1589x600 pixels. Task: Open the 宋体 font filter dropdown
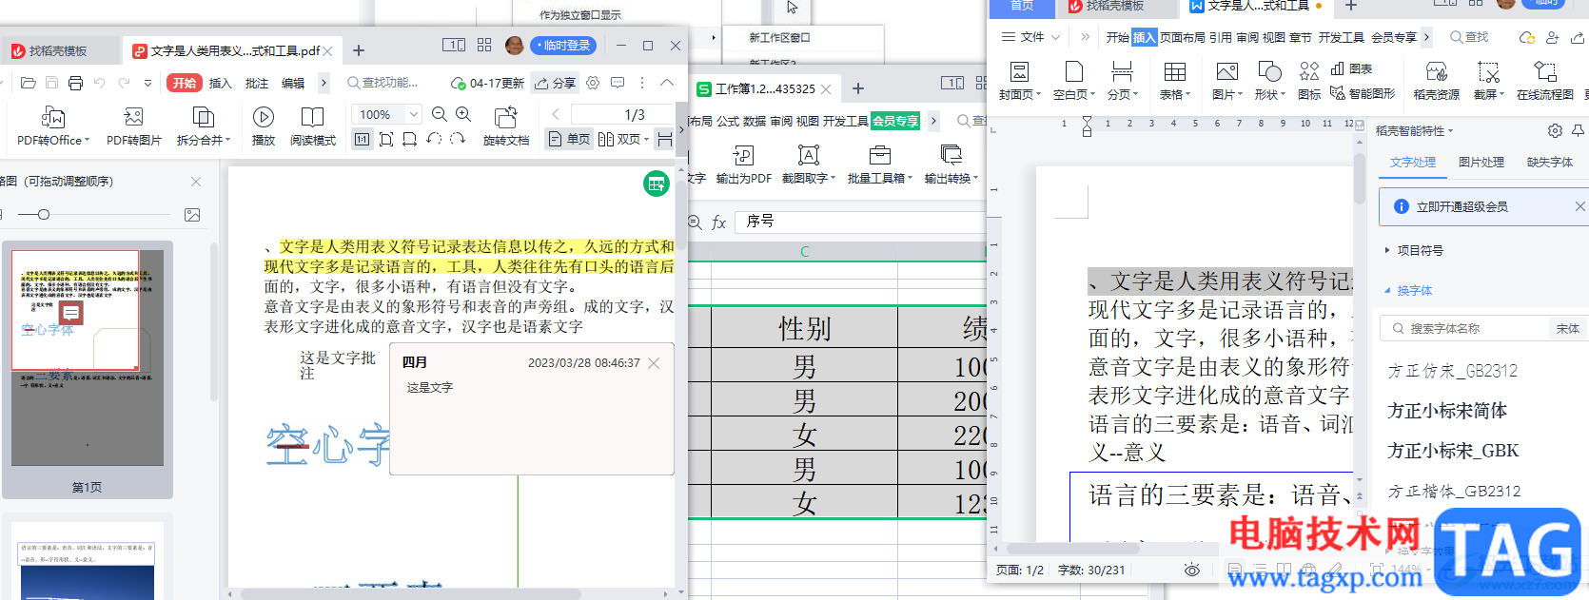pos(1567,328)
